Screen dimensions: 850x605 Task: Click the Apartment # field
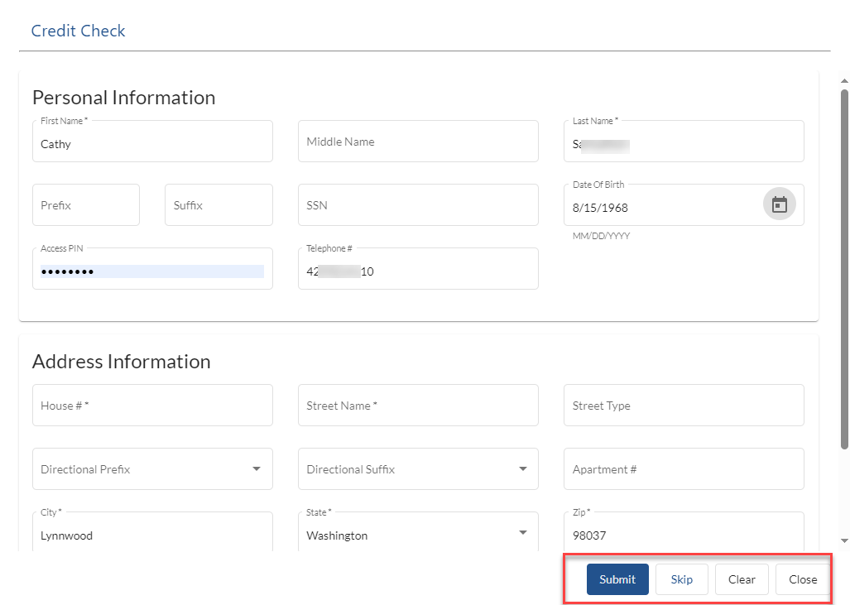click(684, 469)
